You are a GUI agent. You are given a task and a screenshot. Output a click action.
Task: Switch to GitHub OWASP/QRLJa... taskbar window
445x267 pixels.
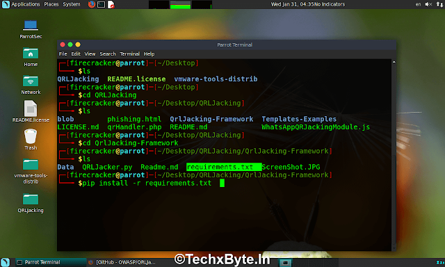(122, 262)
